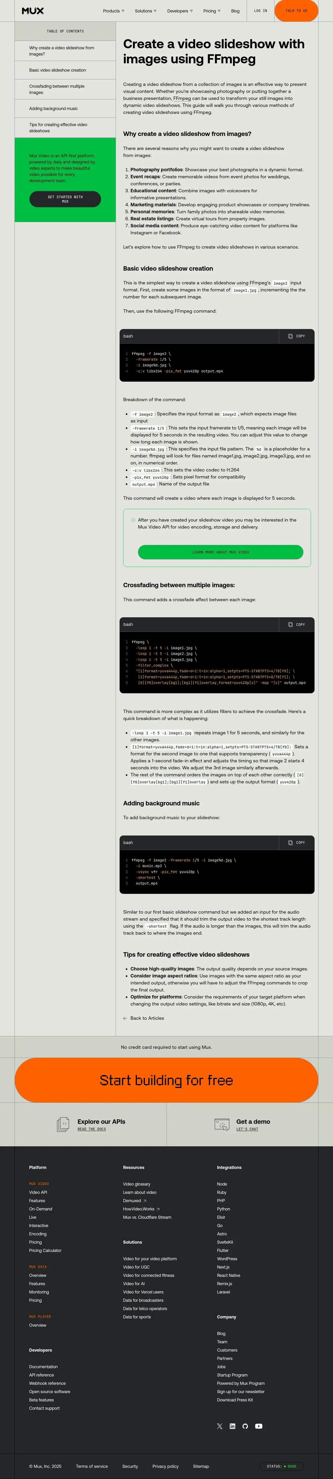The height and width of the screenshot is (1479, 333).
Task: Click GET STARTED WITH MUX button
Action: [x=65, y=199]
